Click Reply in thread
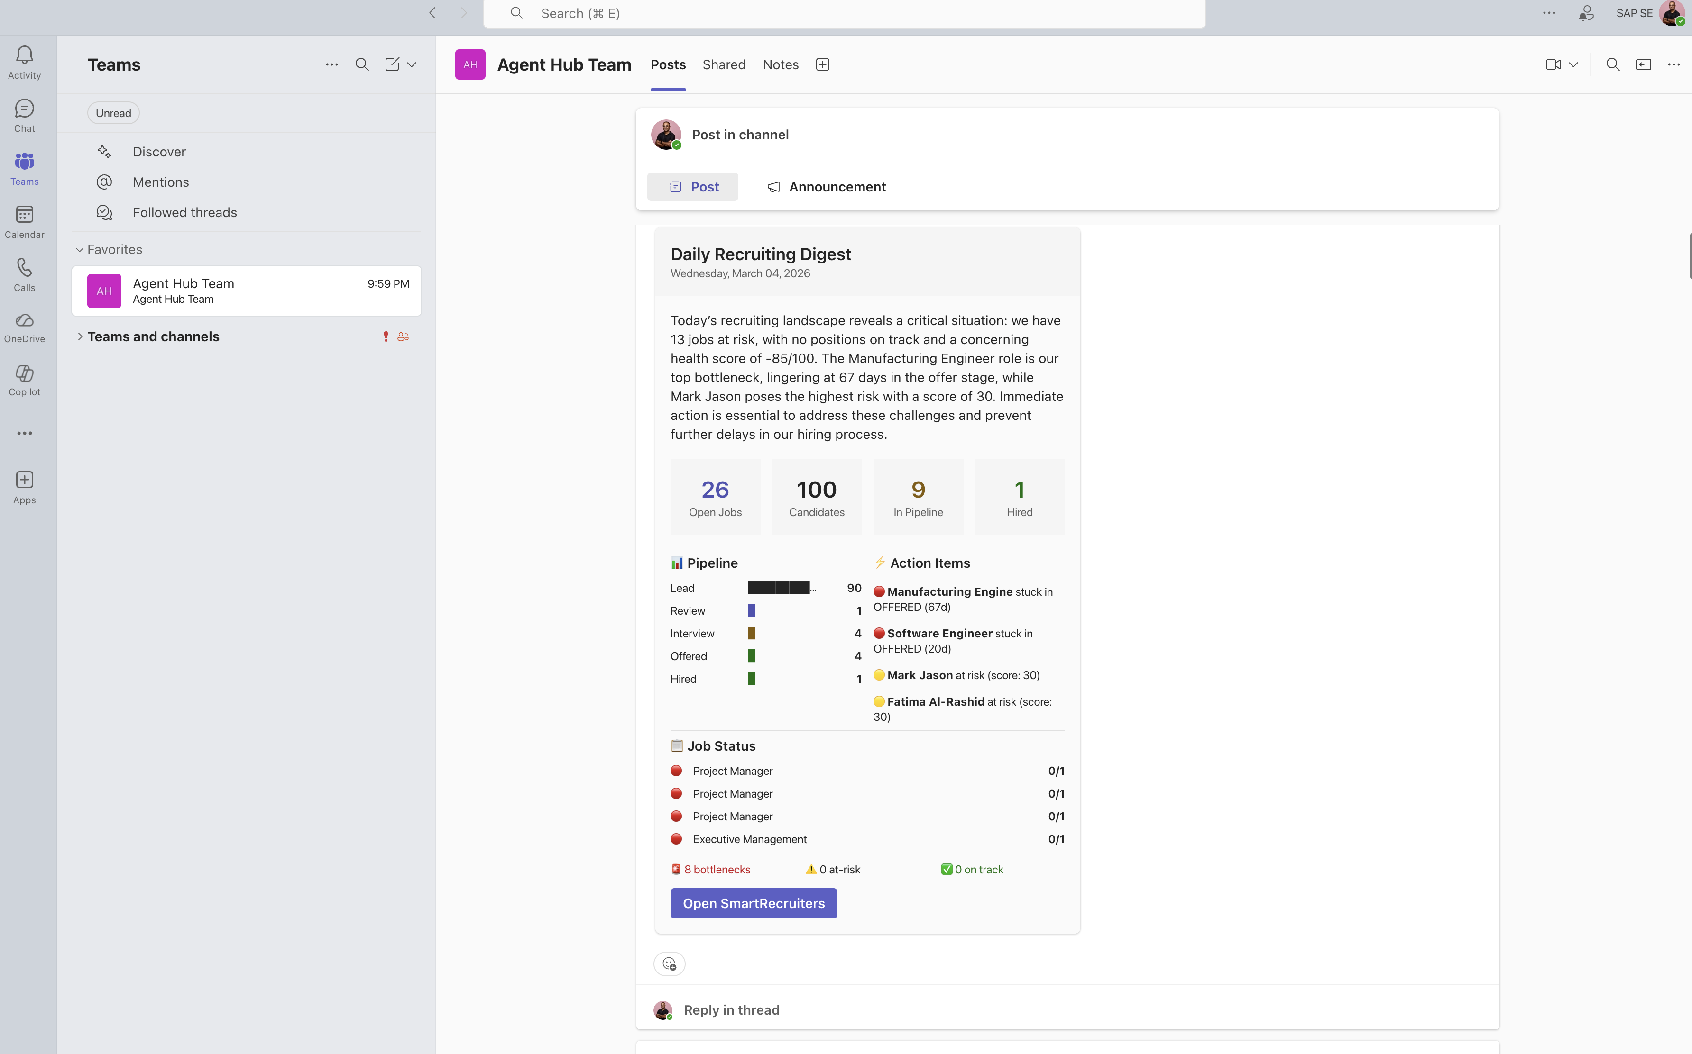The height and width of the screenshot is (1054, 1692). coord(731,1010)
